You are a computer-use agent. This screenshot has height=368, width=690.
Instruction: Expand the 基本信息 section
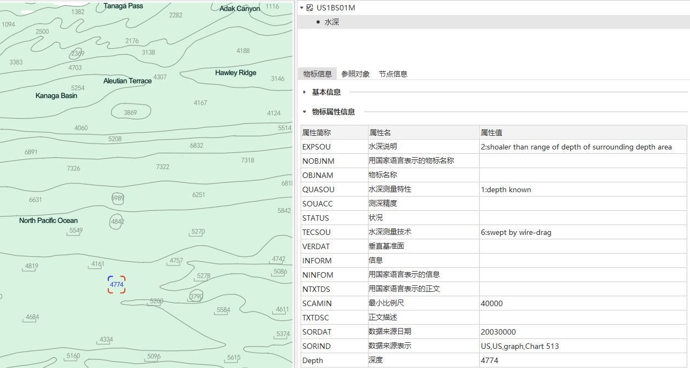pyautogui.click(x=304, y=92)
